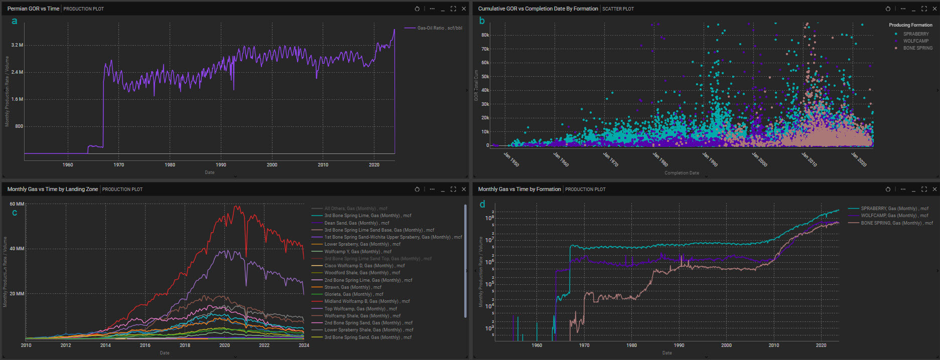Open ellipsis menu on Cumulative GOR scatter plot
The image size is (940, 360).
pos(903,9)
